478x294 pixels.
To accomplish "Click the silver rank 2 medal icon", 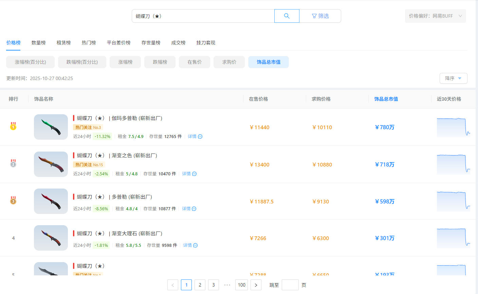I will (13, 164).
